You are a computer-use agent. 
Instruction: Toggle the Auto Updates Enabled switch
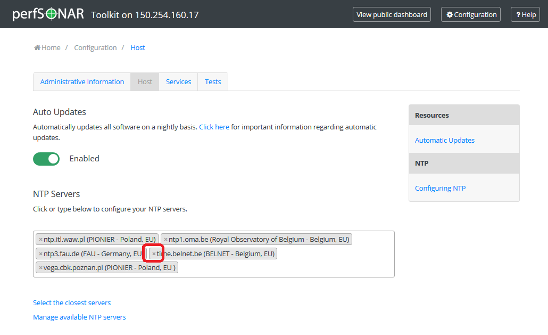46,159
